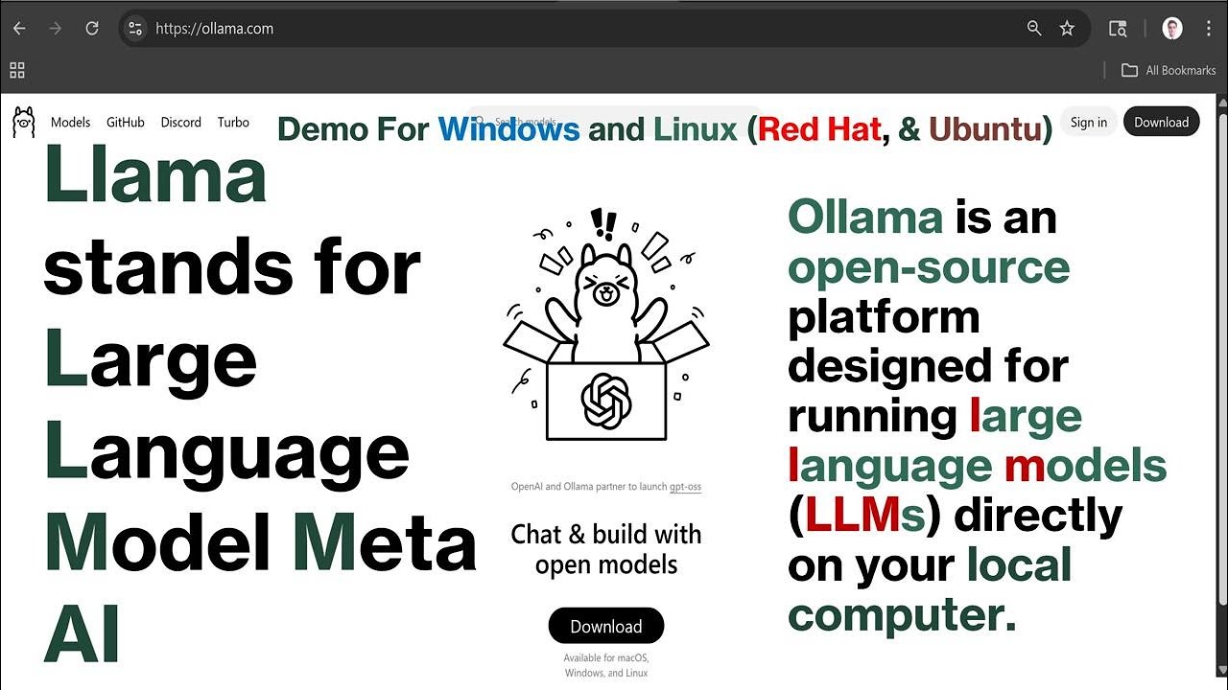Screen dimensions: 1228x690
Task: Open site information icon in address bar
Action: click(135, 29)
